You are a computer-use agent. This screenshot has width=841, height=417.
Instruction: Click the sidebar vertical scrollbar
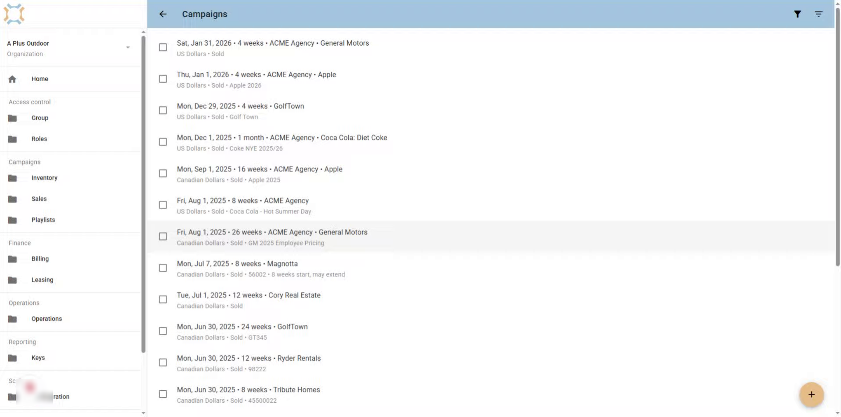(143, 194)
